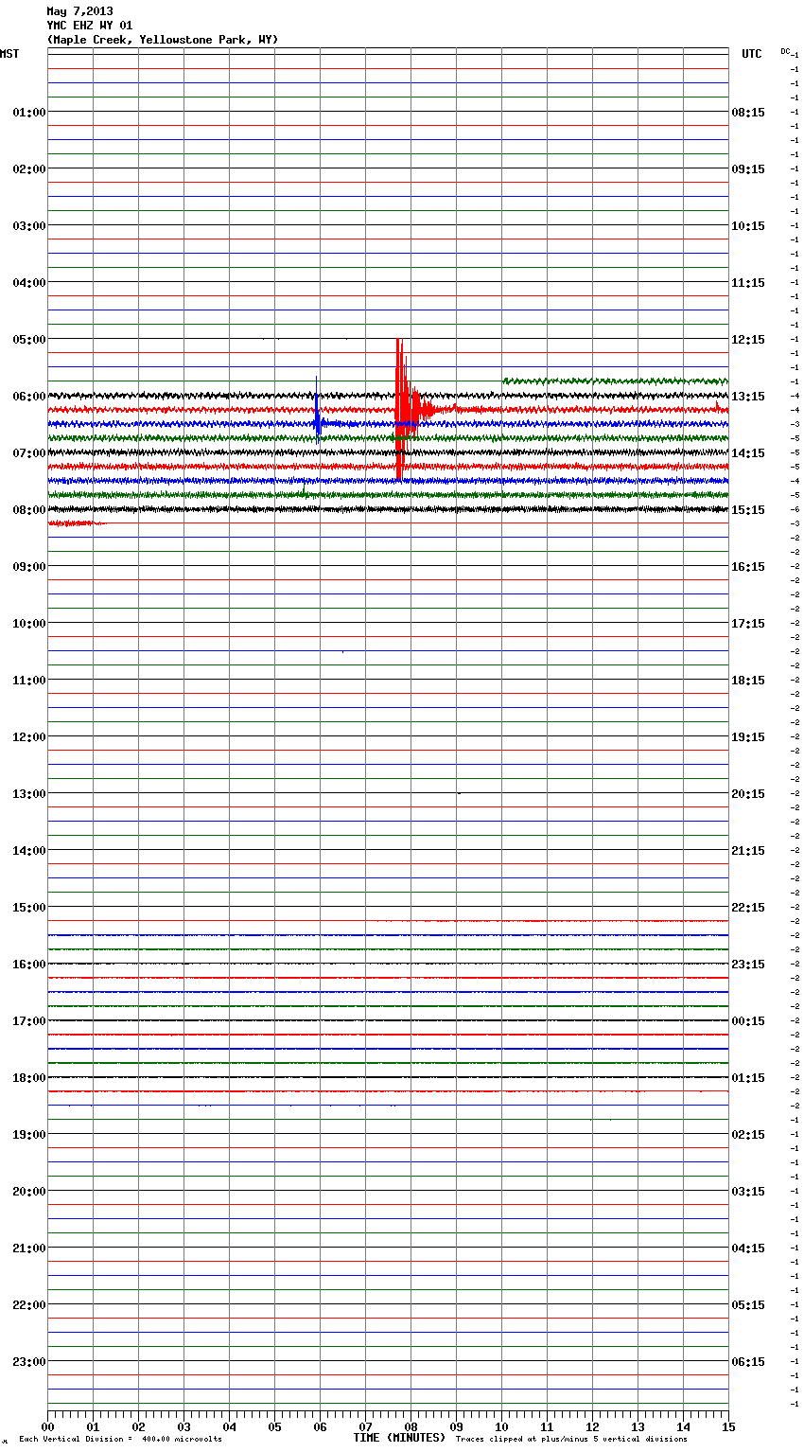This screenshot has height=1452, width=804.
Task: Click the 04:15 UTC time label
Action: pos(748,1248)
